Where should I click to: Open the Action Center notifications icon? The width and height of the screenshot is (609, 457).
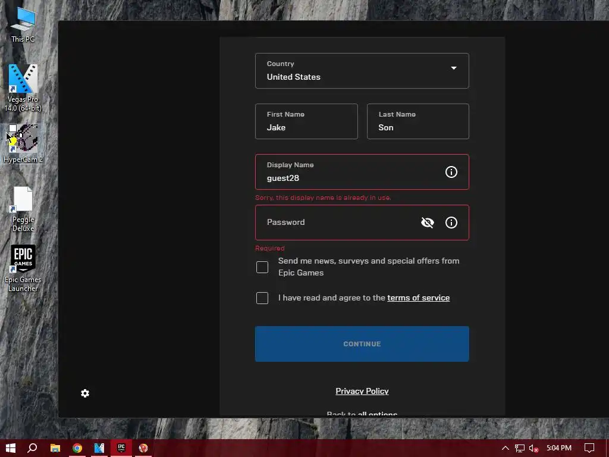[589, 448]
